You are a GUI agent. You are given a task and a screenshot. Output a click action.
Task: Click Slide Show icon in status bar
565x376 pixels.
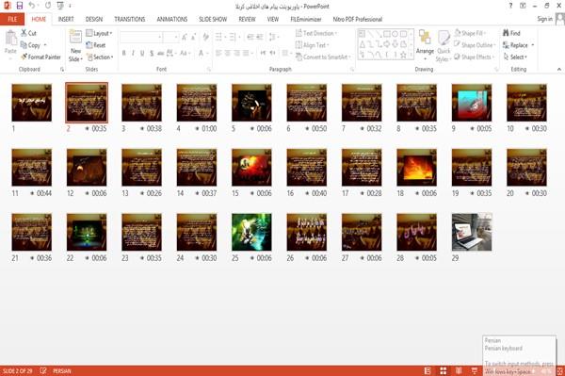point(475,371)
